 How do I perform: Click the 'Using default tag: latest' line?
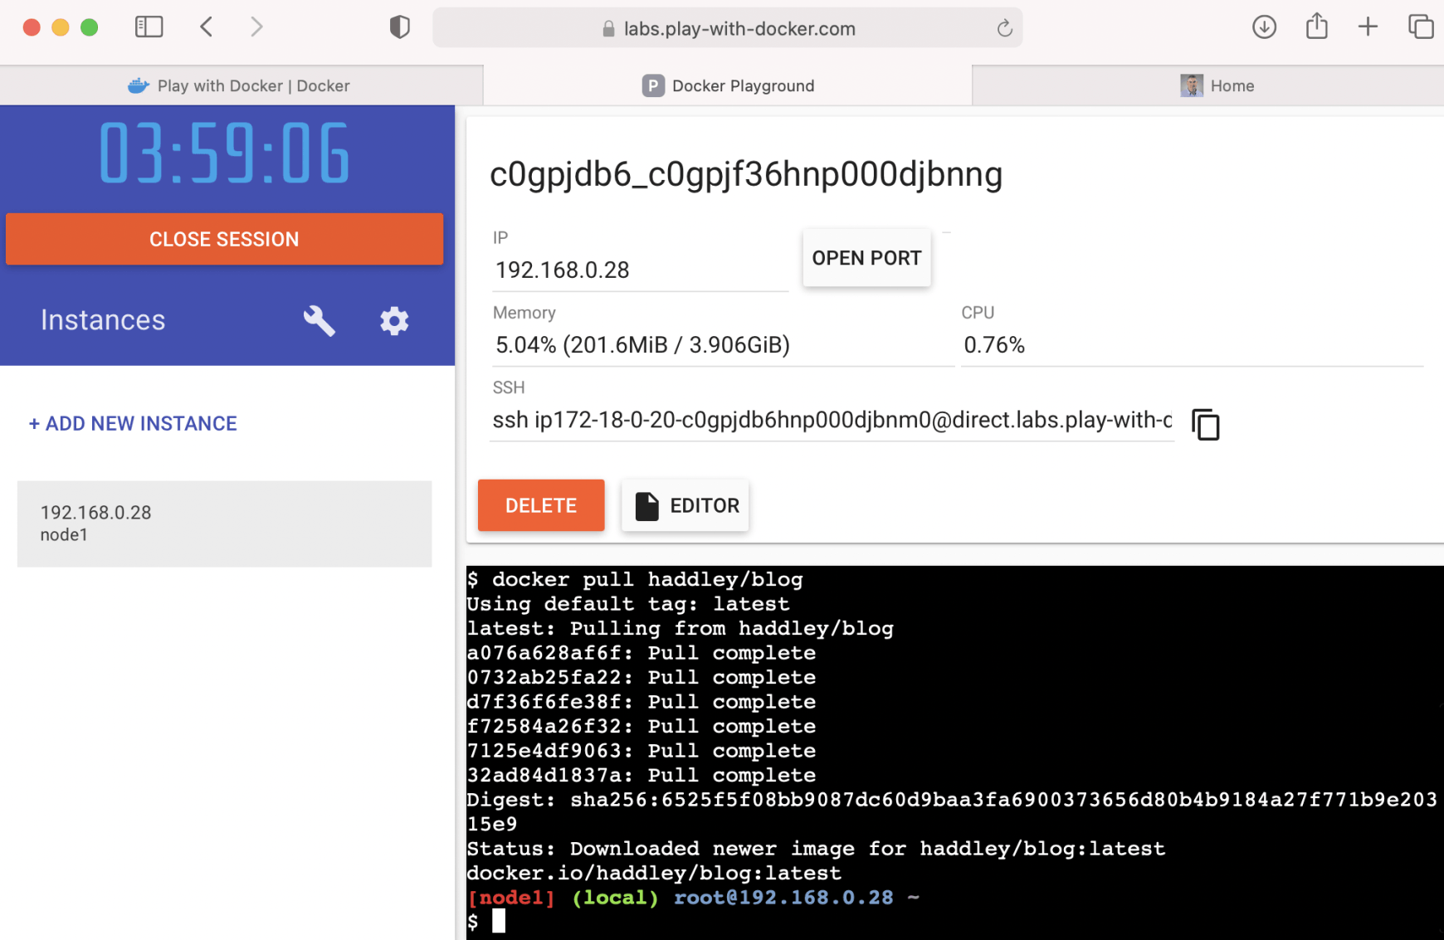coord(628,604)
